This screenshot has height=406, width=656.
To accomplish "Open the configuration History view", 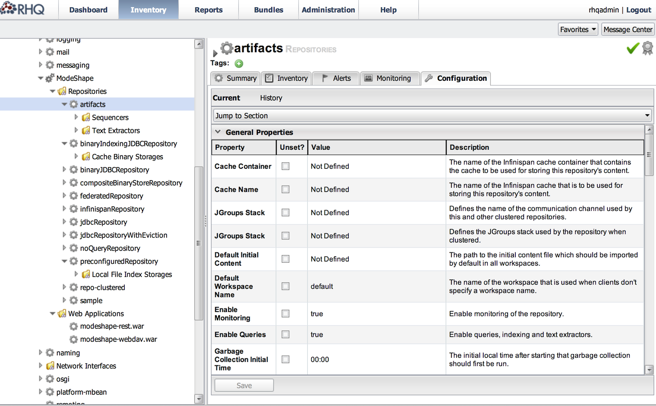I will tap(271, 97).
